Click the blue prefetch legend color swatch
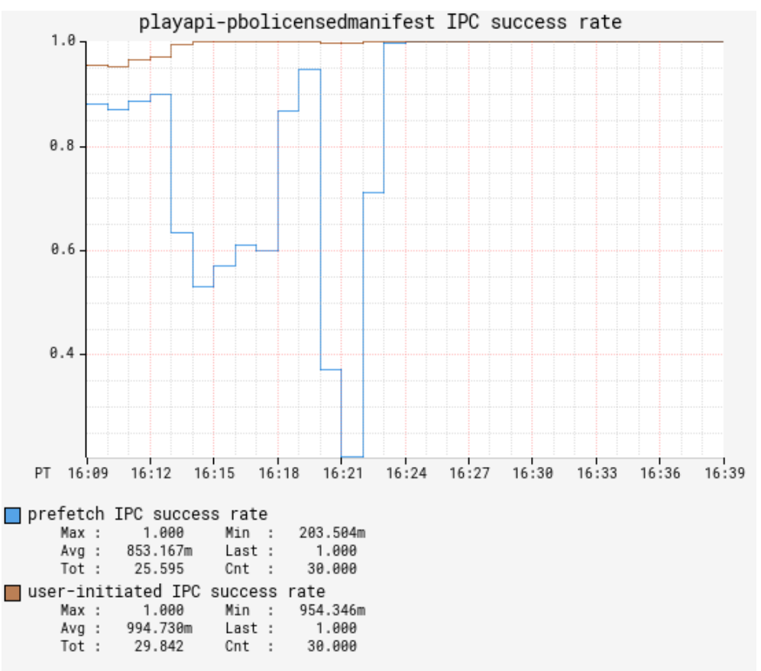Screen dimensions: 761x671 tap(13, 515)
